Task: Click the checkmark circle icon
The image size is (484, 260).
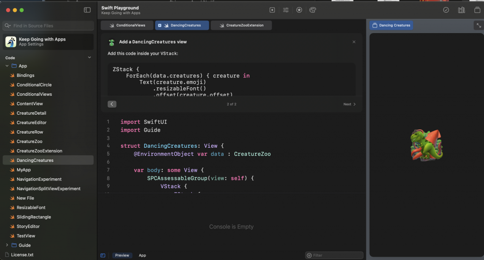Action: (446, 10)
